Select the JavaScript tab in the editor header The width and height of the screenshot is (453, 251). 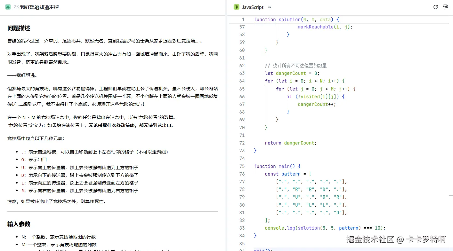tap(253, 7)
